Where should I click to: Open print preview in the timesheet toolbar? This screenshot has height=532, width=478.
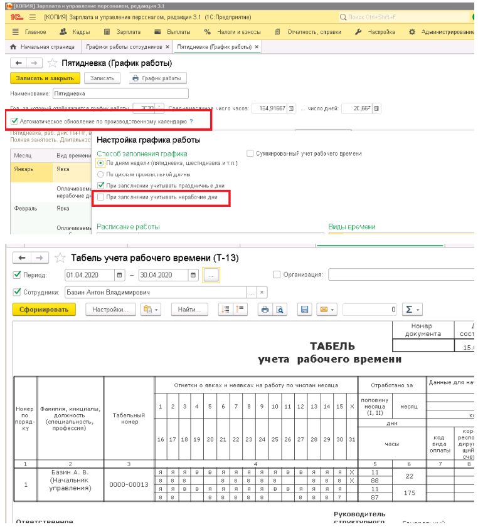pos(280,310)
